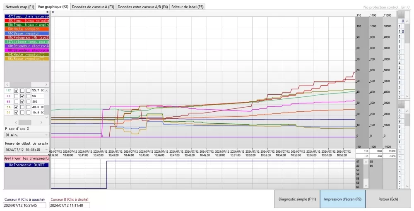Uncheck the ticked box in row 147
The width and height of the screenshot is (414, 211).
(17, 91)
